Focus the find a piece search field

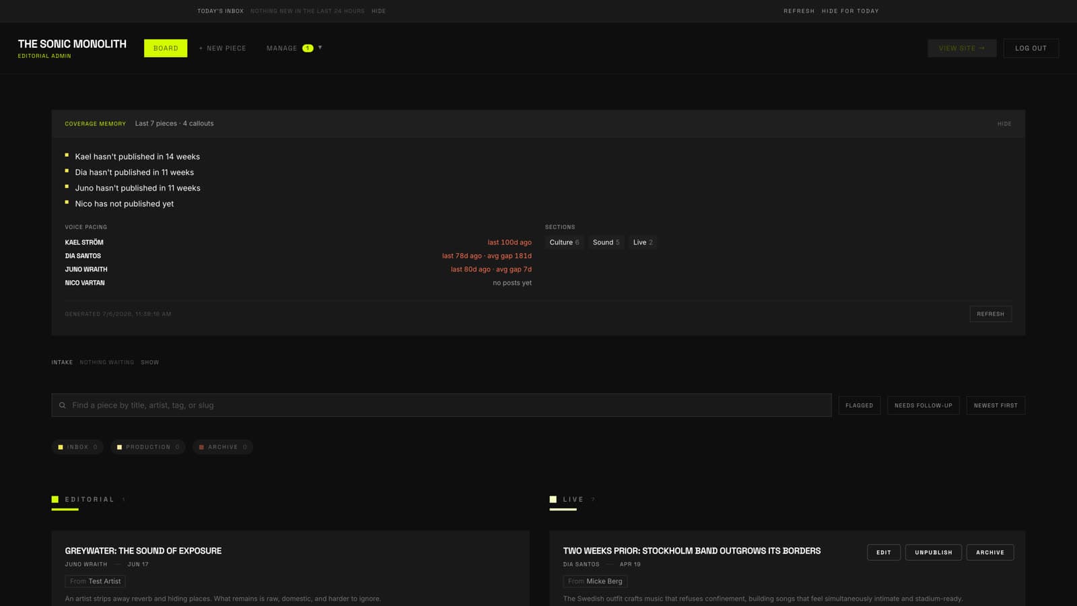tap(442, 405)
